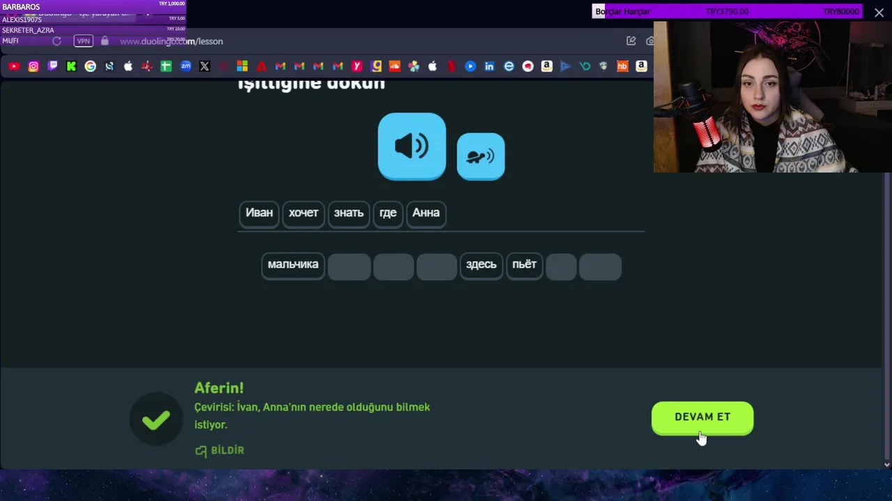
Task: Open the SoundCloud bookmark
Action: point(394,66)
